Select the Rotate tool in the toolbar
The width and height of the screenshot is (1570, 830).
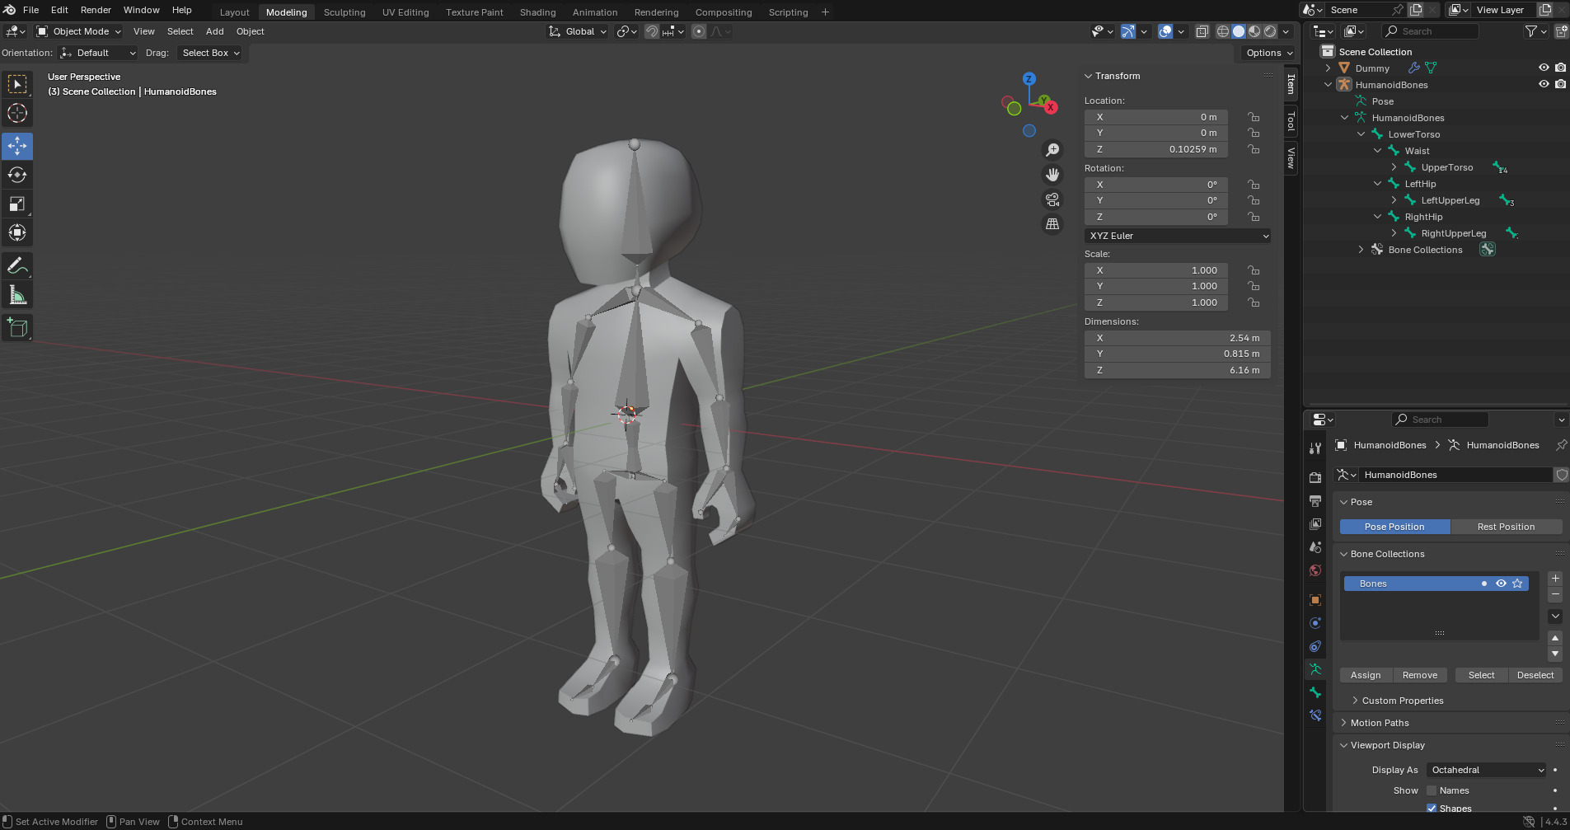(16, 175)
